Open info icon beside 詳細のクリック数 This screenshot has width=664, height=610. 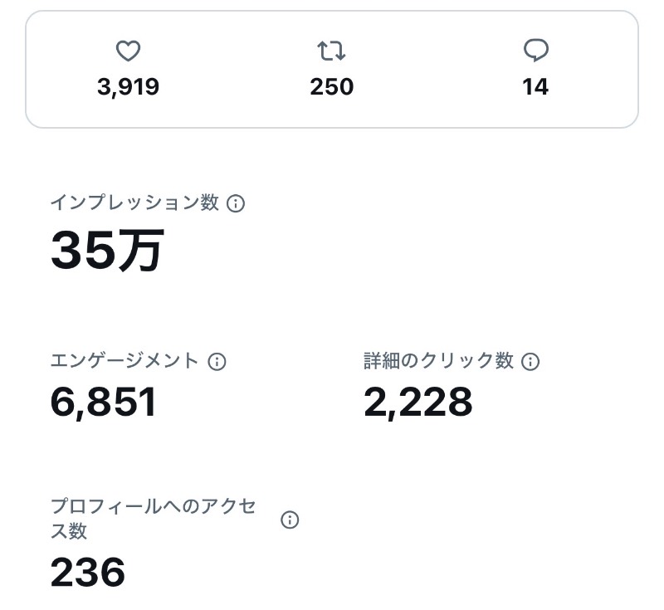click(x=530, y=362)
